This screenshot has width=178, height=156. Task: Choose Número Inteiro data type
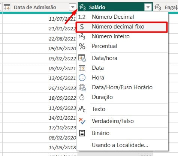coord(123,36)
